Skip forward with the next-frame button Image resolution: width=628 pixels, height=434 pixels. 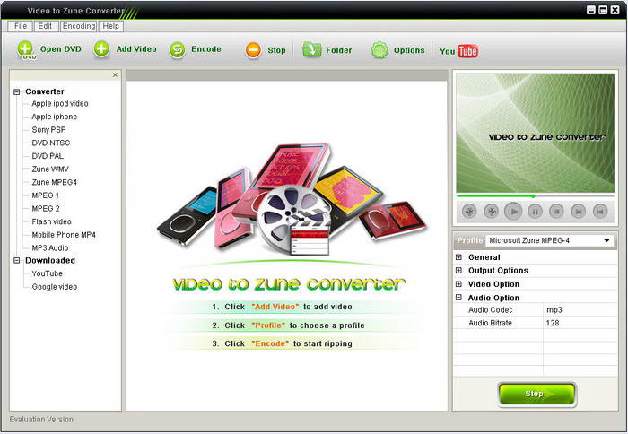579,211
